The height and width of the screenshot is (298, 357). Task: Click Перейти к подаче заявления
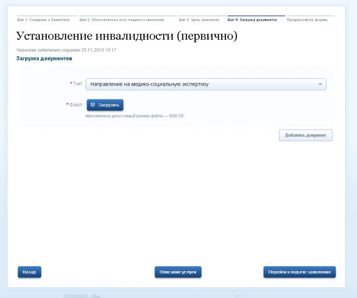pos(300,271)
